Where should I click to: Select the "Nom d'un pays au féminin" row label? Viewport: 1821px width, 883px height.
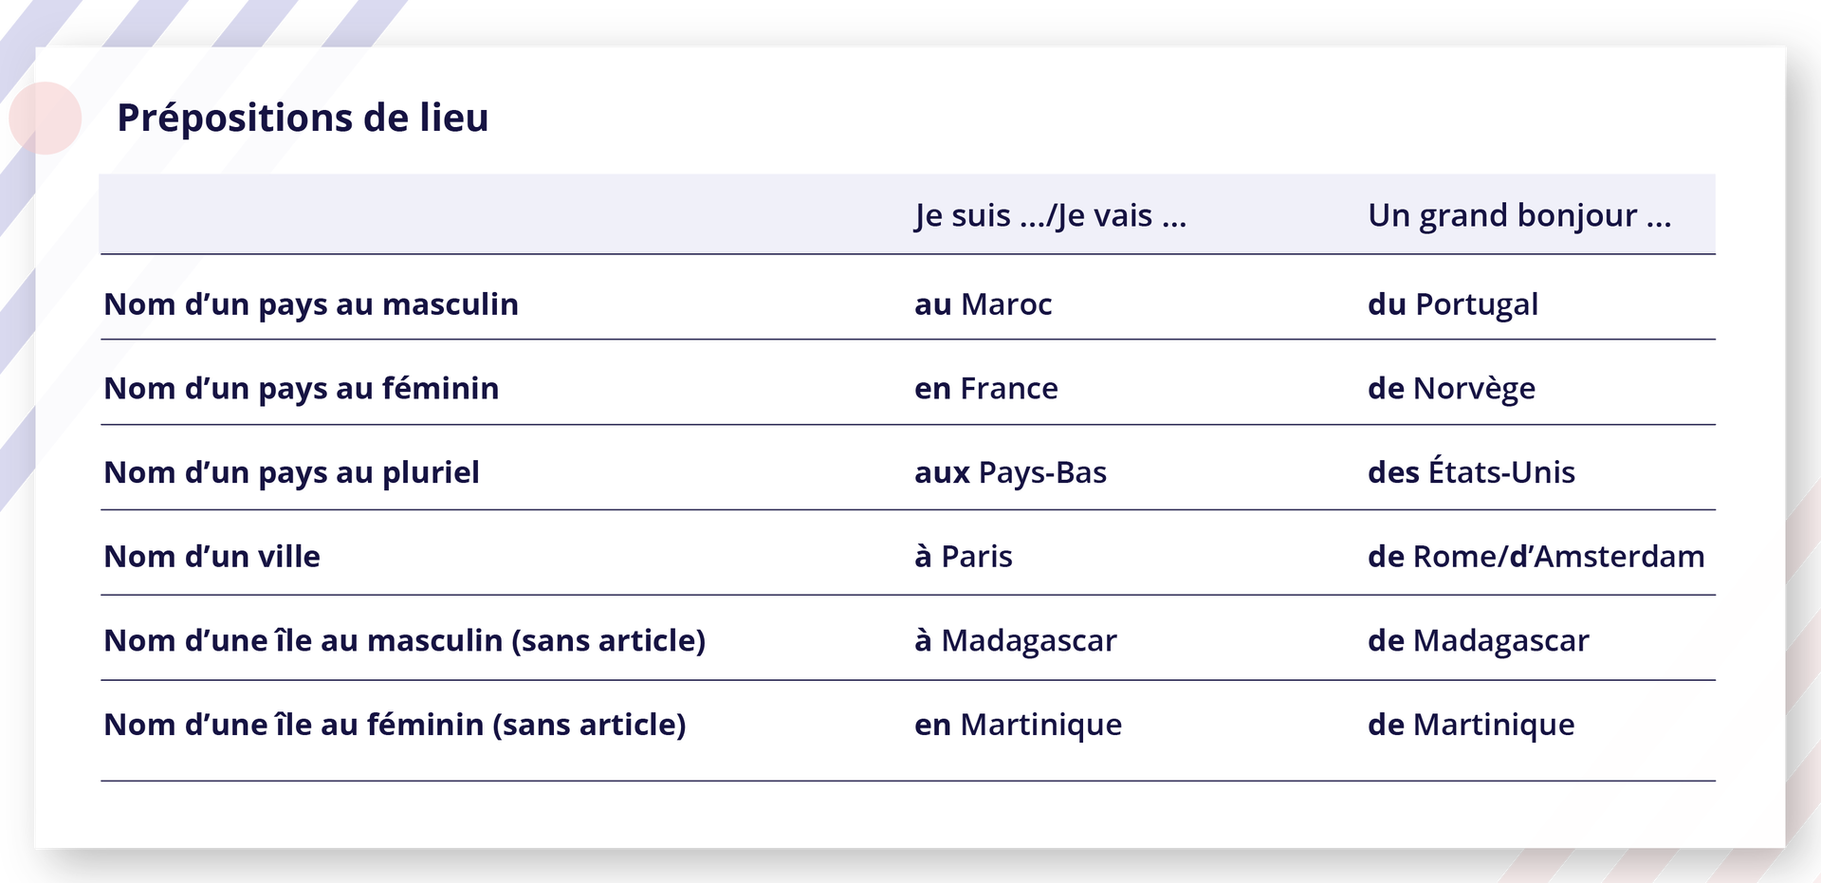click(301, 389)
